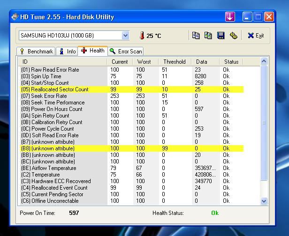The height and width of the screenshot is (236, 289).
Task: Click the 8280 data value
Action: point(200,76)
